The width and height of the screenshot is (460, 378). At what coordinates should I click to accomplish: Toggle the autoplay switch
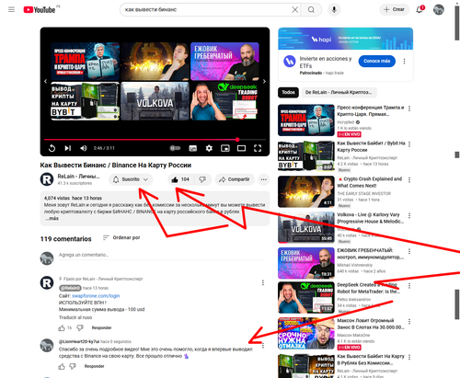pyautogui.click(x=176, y=148)
